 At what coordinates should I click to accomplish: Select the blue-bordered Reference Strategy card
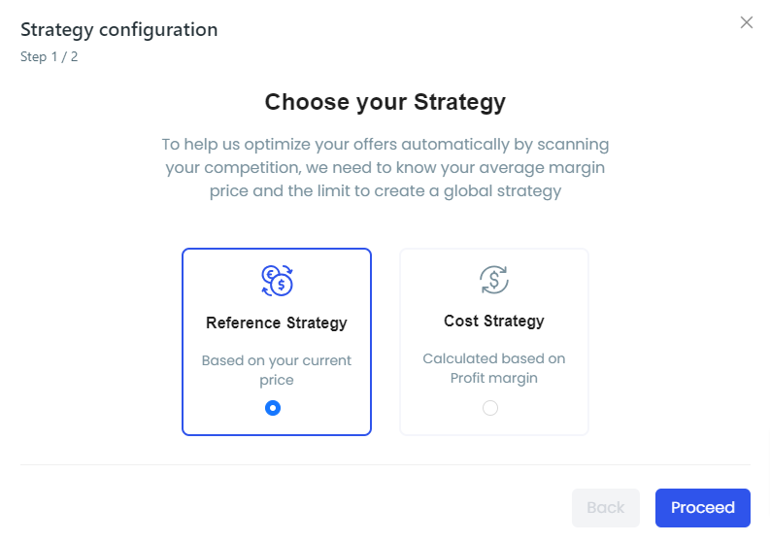click(x=277, y=342)
